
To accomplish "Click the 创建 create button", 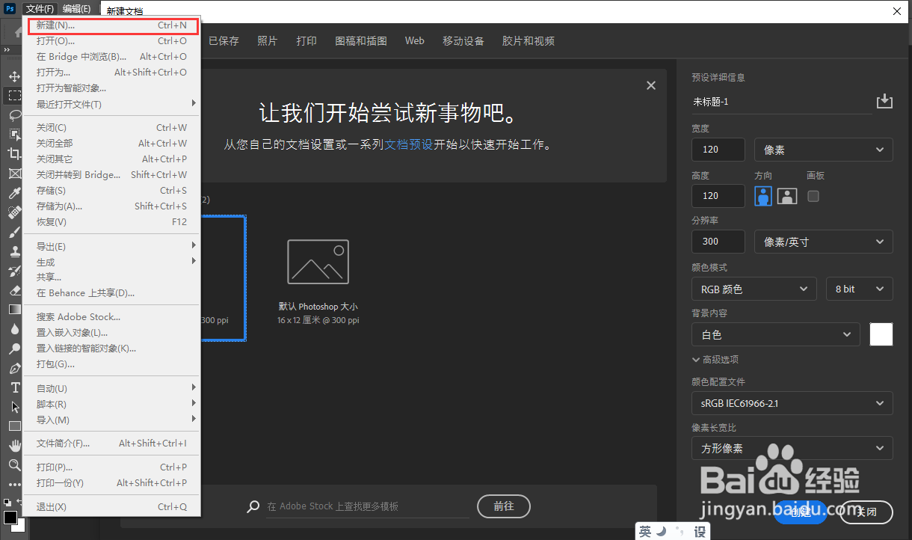I will click(800, 512).
